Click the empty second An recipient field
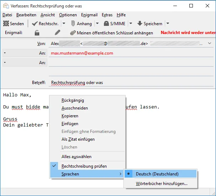This screenshot has height=196, width=216. [131, 63]
